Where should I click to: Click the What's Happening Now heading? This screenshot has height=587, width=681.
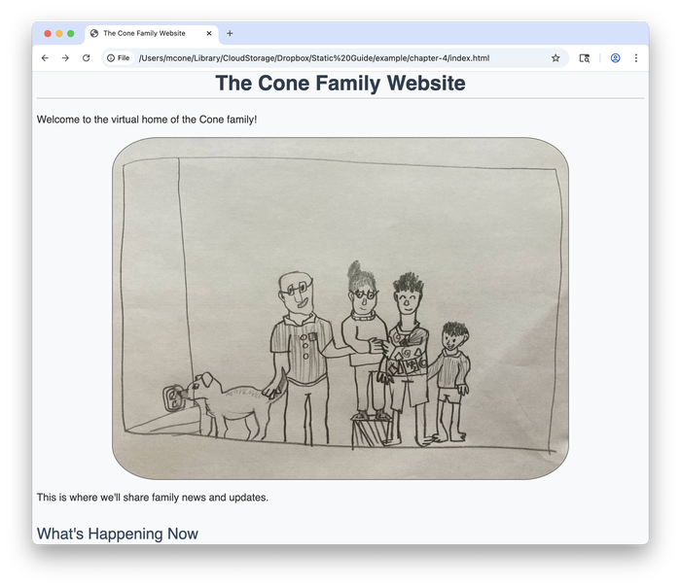pyautogui.click(x=118, y=534)
